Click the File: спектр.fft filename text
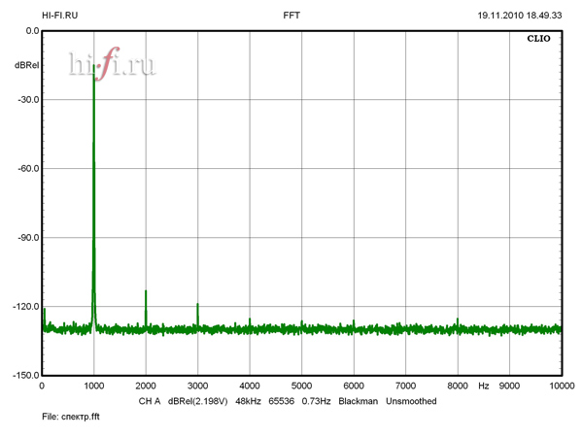 click(71, 417)
